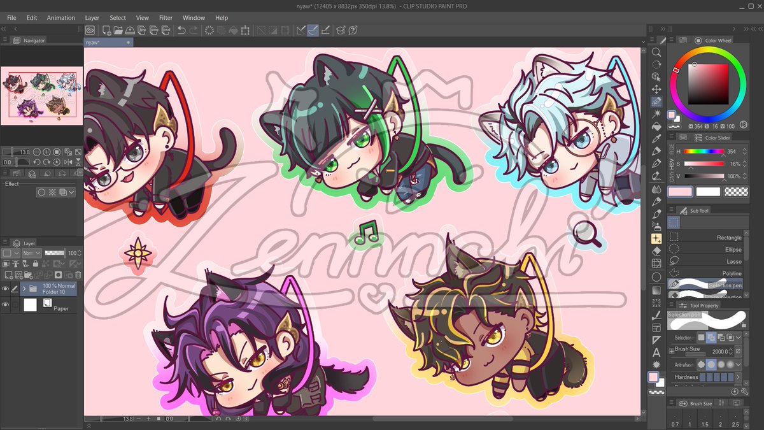Click the Save icon in command bar
Viewport: 764px width, 430px height.
(130, 30)
